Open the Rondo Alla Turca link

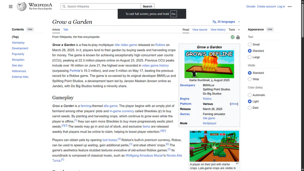point(174,155)
